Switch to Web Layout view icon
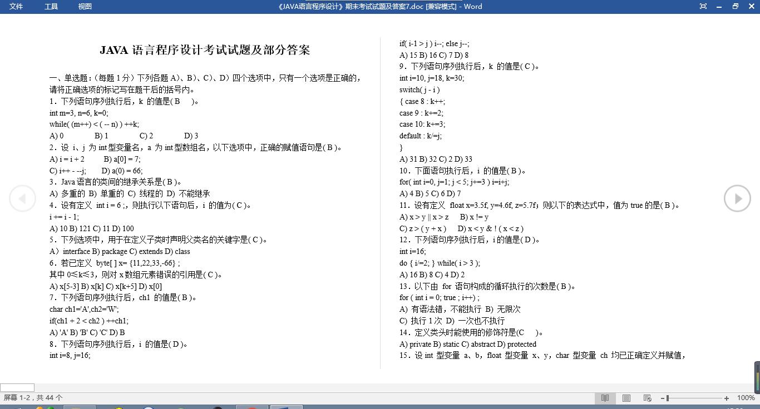Viewport: 760px width, 409px height. point(647,398)
